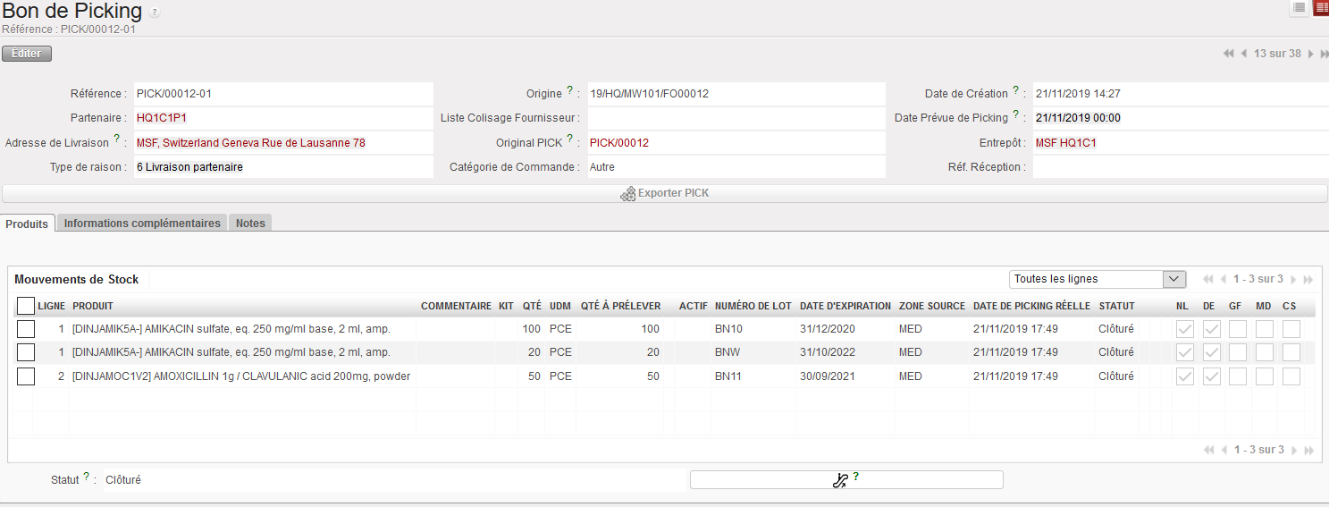Open the MSF HQ1C1 warehouse link
Screen dimensions: 1329x507
click(1065, 143)
